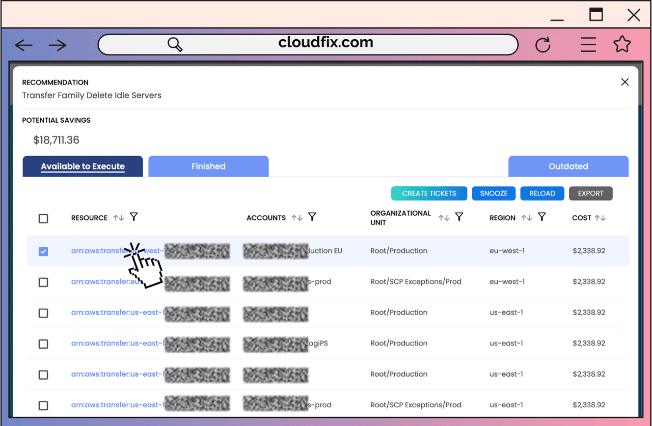Image resolution: width=652 pixels, height=426 pixels.
Task: Toggle the select-all checkbox in header
Action: (x=43, y=218)
